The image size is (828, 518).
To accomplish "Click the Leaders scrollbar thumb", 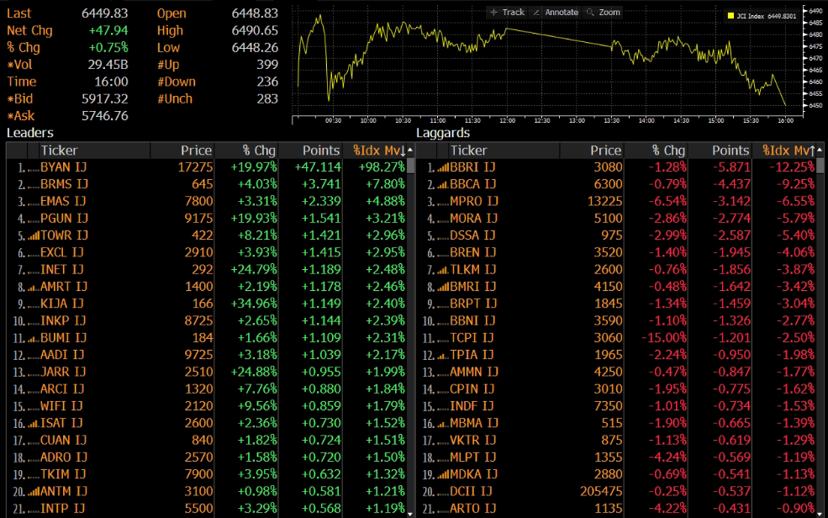I will pyautogui.click(x=410, y=166).
